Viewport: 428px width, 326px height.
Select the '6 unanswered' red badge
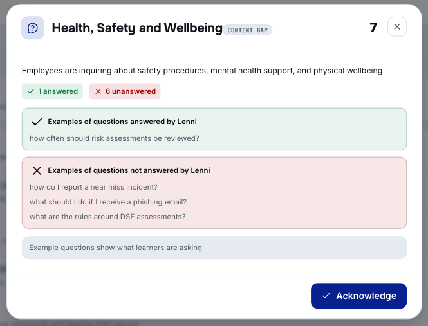click(x=125, y=91)
